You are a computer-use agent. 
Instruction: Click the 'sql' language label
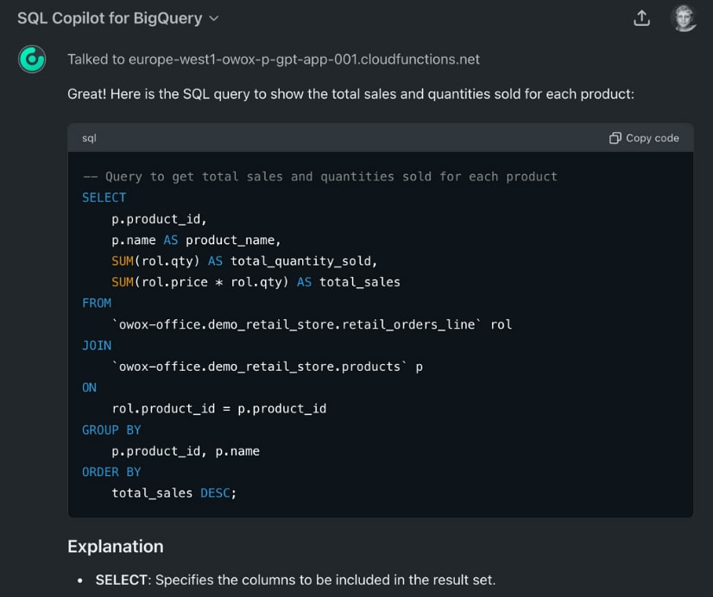[x=89, y=138]
